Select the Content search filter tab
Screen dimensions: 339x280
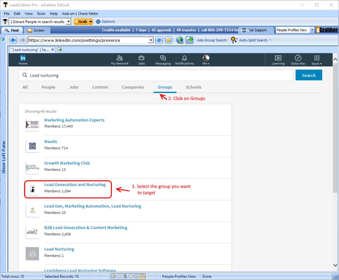tap(100, 87)
